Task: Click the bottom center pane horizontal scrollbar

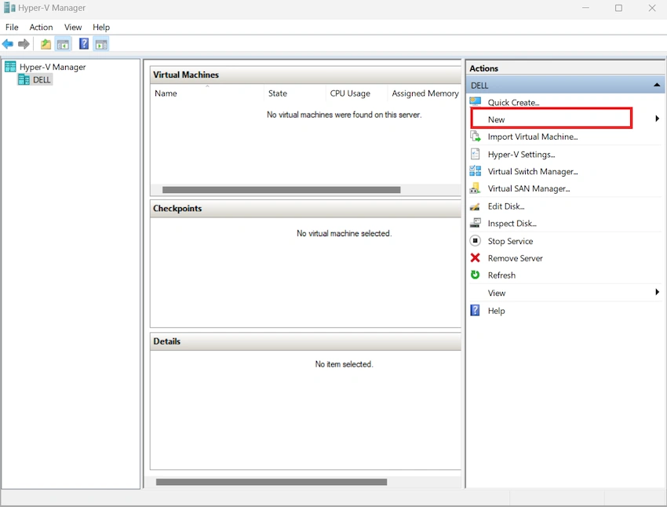Action: (x=272, y=482)
